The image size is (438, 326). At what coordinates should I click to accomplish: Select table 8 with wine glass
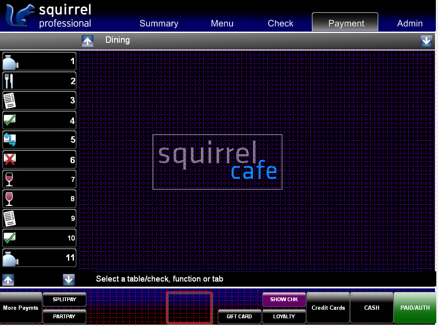coord(39,199)
